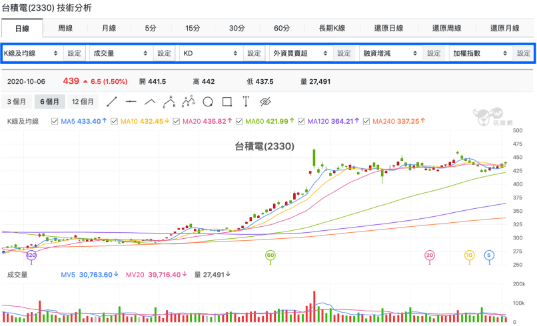Screen dimensions: 537x326
Task: Switch to the 周線 tab
Action: pyautogui.click(x=65, y=28)
